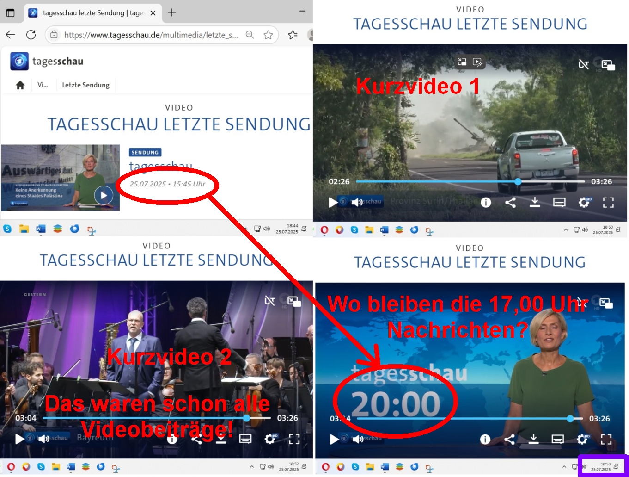Click share icon in Kurzvideo 1 player

click(510, 202)
